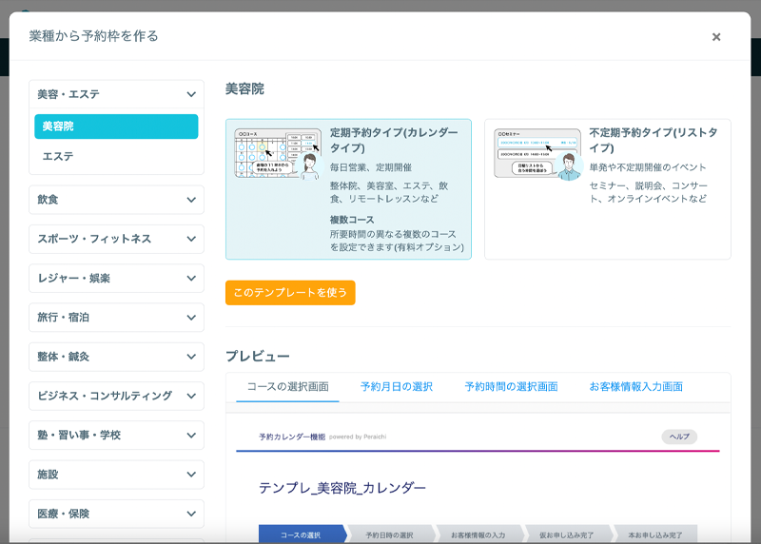761x544 pixels.
Task: Switch to 予約月日の選択 preview tab
Action: [397, 386]
